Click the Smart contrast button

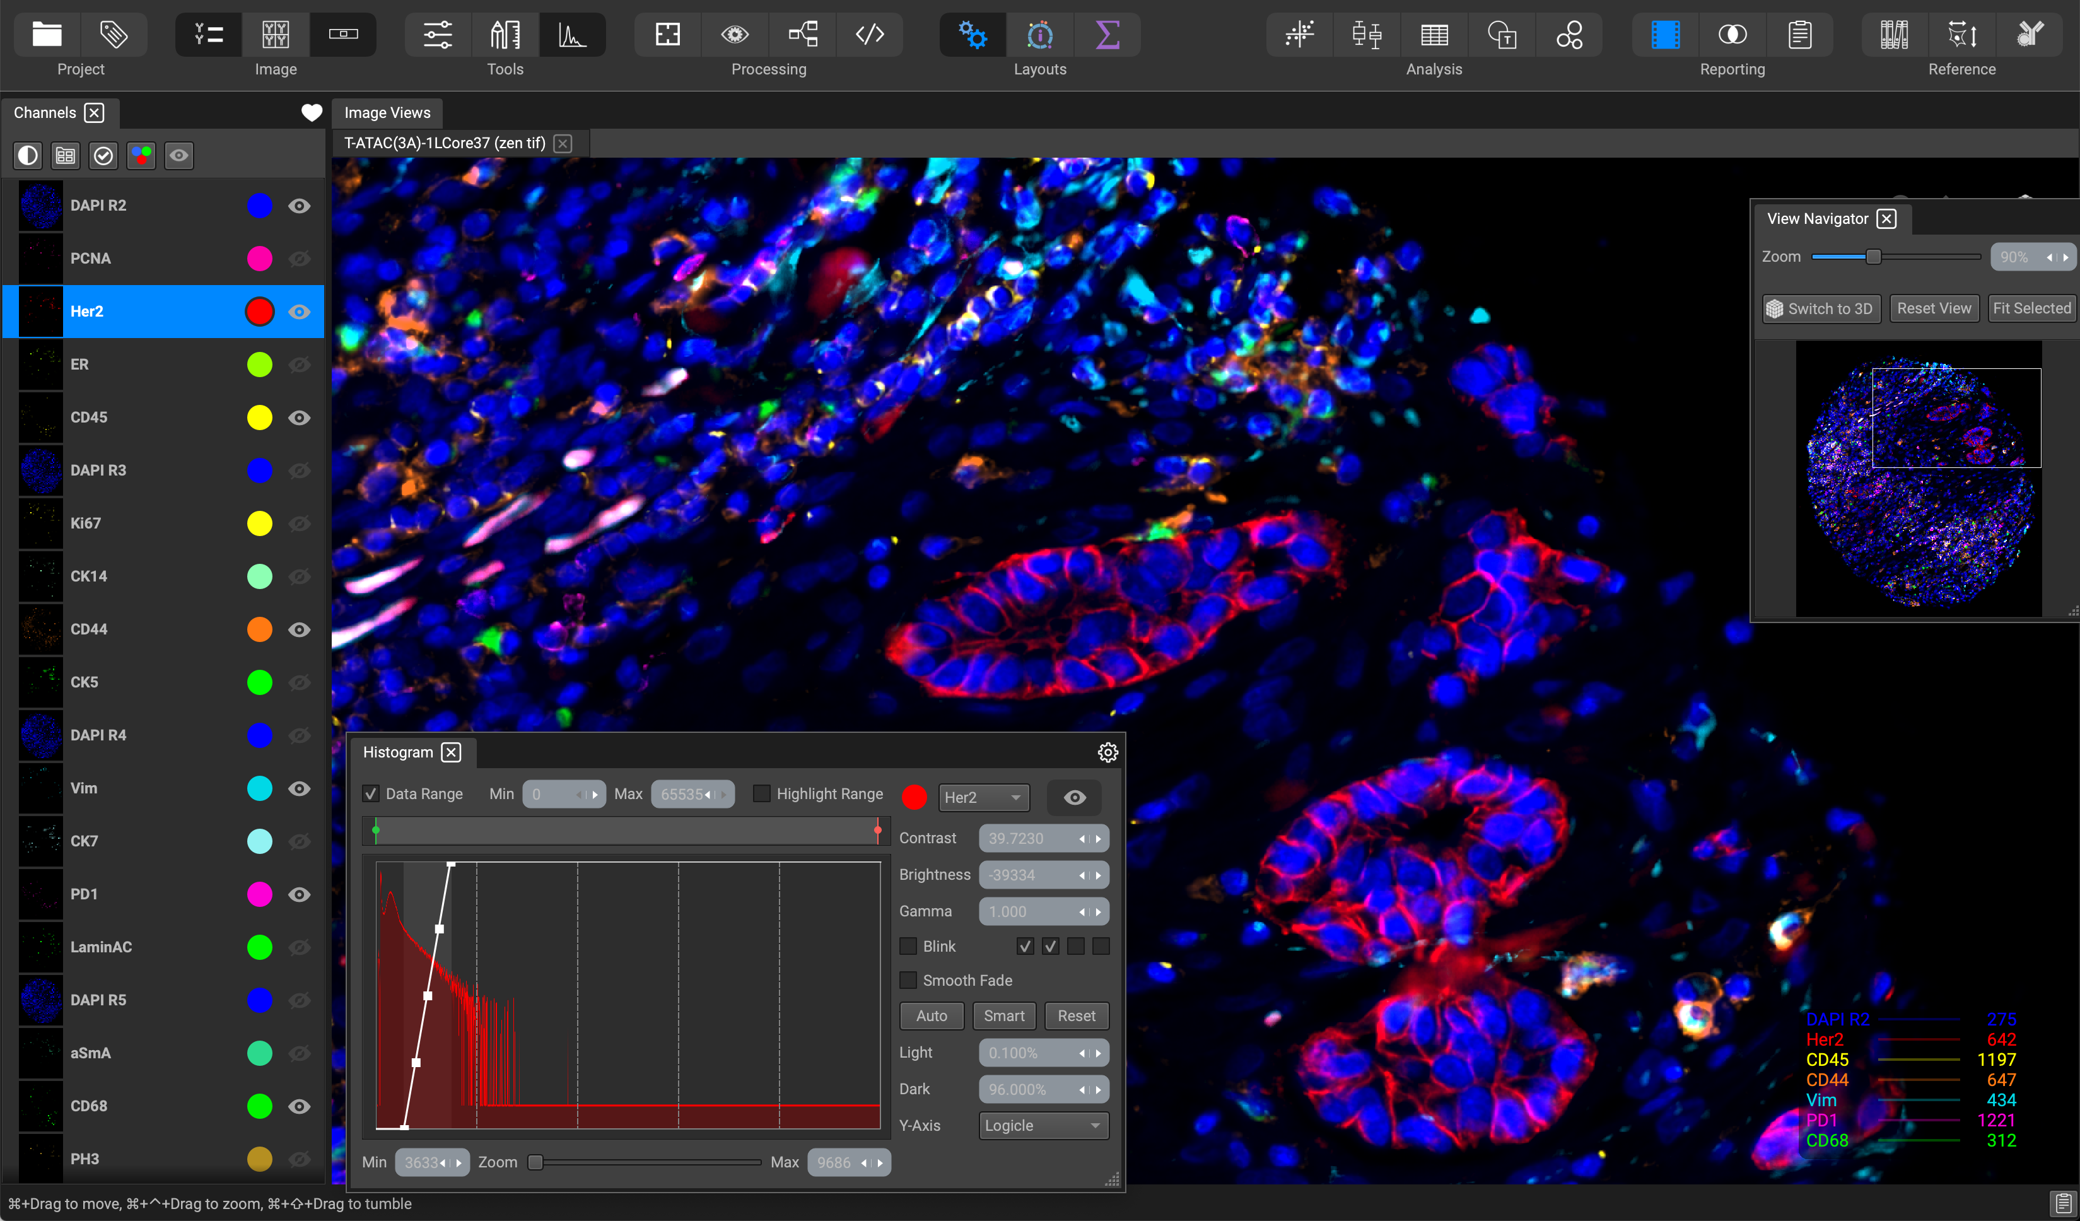point(1003,1015)
